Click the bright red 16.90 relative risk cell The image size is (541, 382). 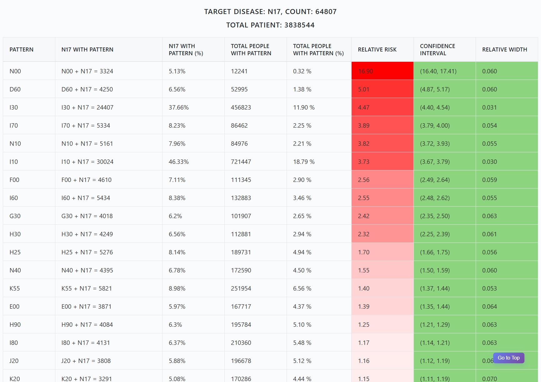[x=382, y=71]
